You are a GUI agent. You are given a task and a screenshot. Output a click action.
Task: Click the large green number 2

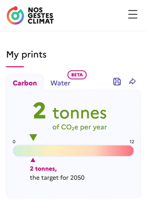(39, 111)
